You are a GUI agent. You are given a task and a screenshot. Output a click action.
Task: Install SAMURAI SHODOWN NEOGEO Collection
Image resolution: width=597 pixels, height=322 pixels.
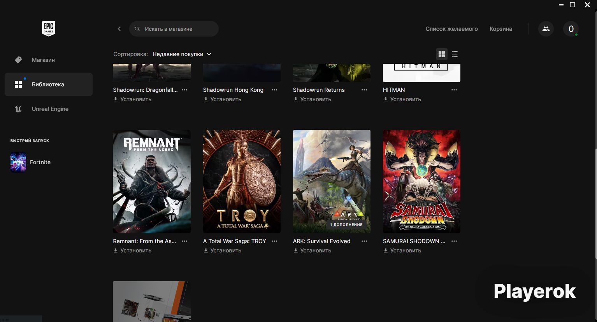pos(402,250)
